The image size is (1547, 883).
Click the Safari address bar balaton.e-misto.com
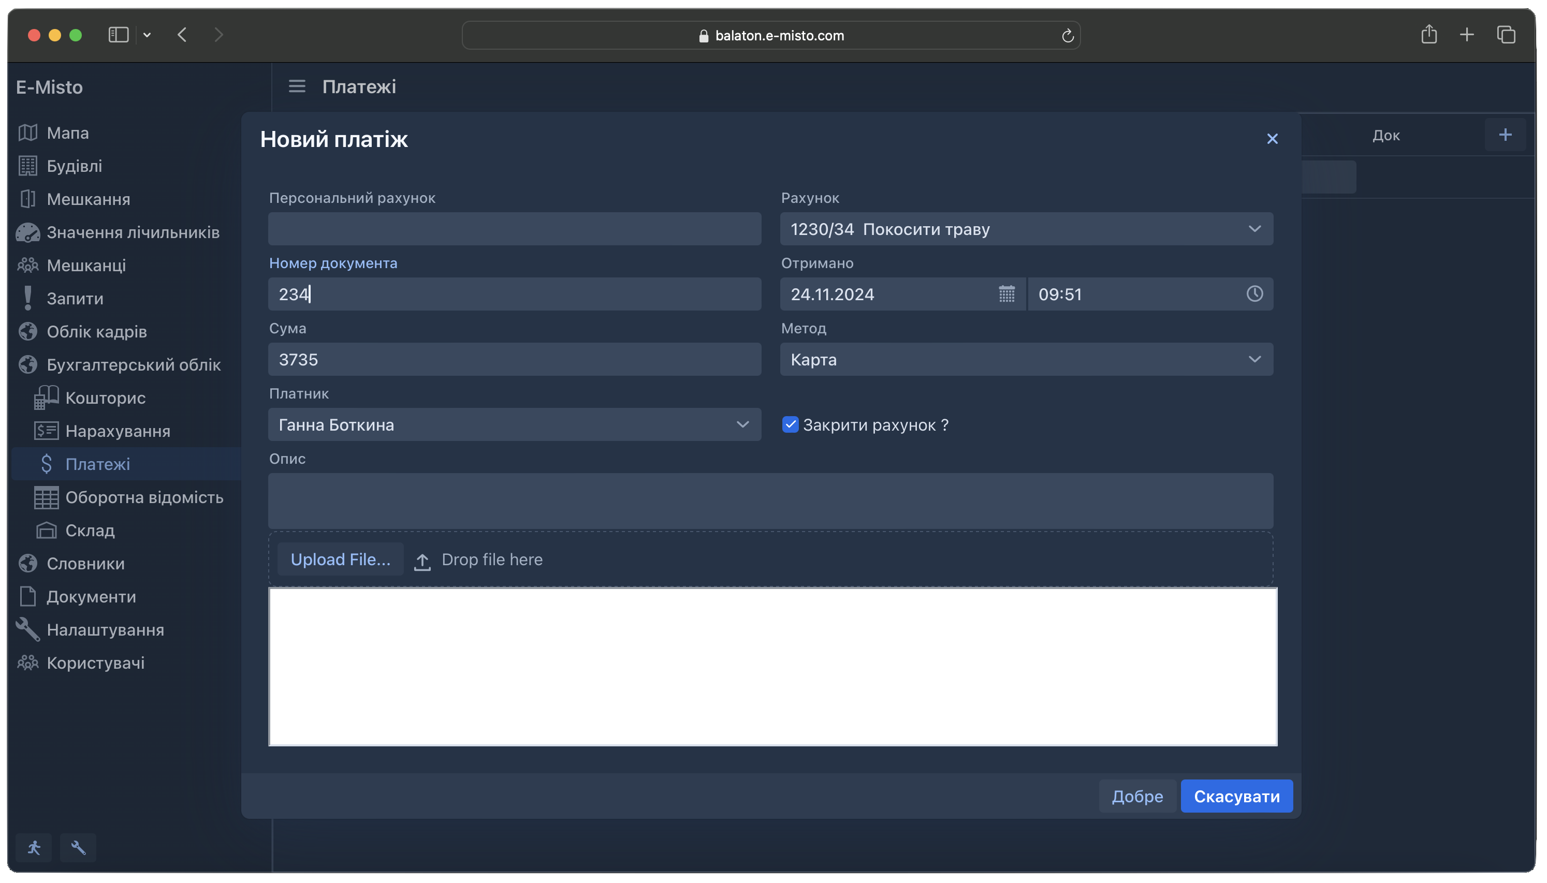[x=771, y=35]
